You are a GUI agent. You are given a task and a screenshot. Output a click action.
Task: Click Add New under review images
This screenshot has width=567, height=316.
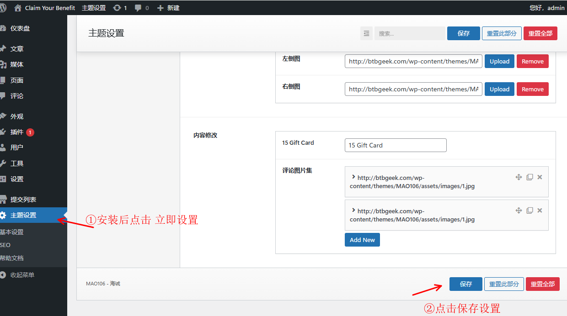pyautogui.click(x=362, y=240)
